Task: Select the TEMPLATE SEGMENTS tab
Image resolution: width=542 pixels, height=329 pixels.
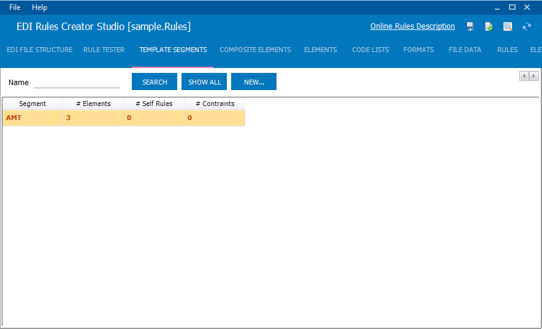Action: (173, 50)
